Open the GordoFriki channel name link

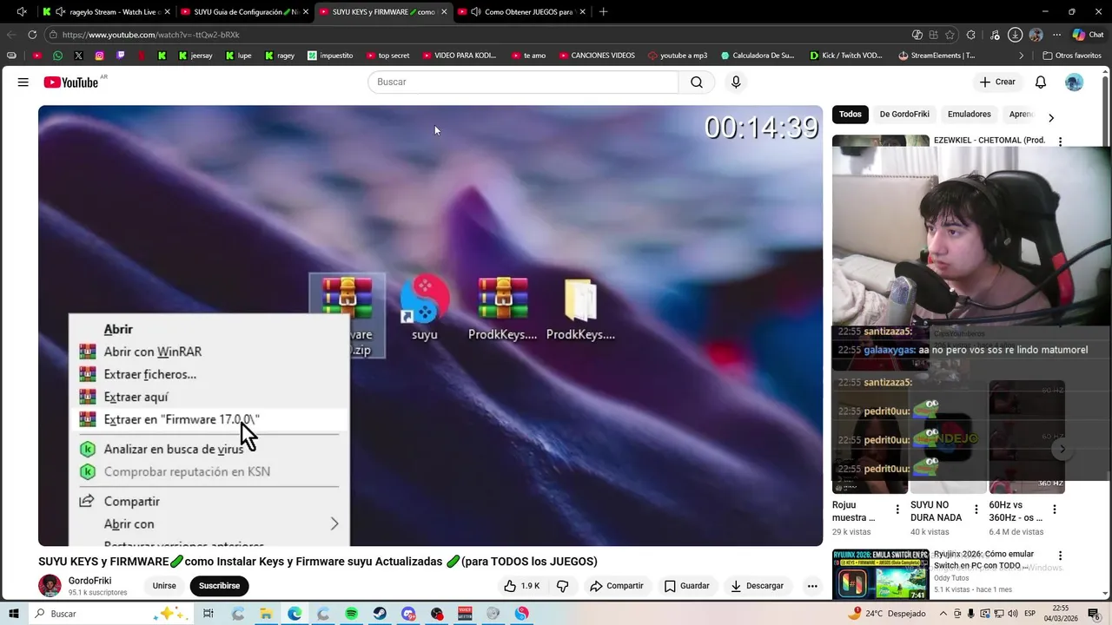click(90, 581)
